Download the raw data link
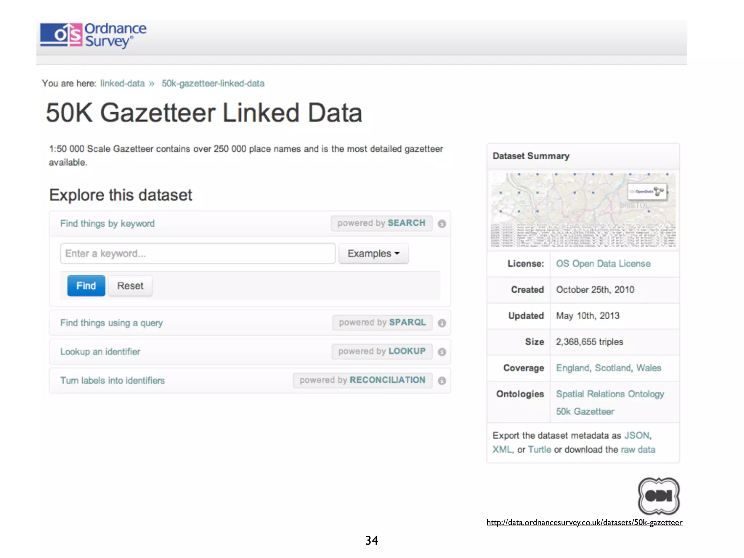The width and height of the screenshot is (744, 558). (638, 450)
